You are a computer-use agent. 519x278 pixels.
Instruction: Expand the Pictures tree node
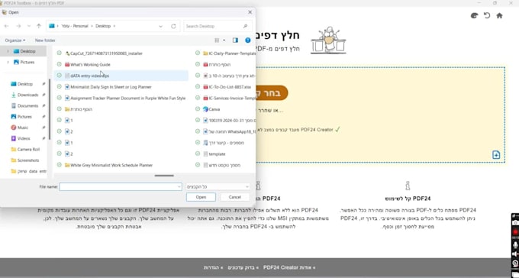point(8,63)
